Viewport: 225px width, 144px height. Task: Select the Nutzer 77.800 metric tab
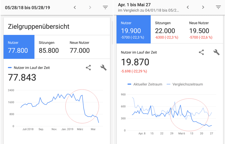tap(19, 47)
